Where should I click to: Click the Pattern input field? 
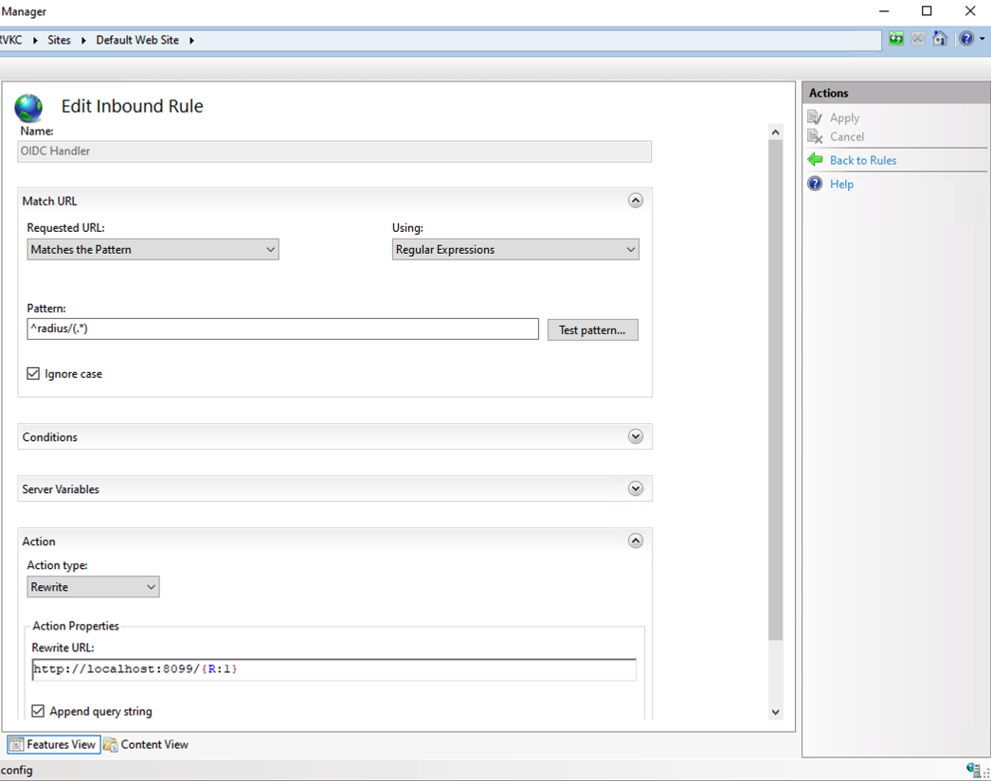click(x=282, y=328)
